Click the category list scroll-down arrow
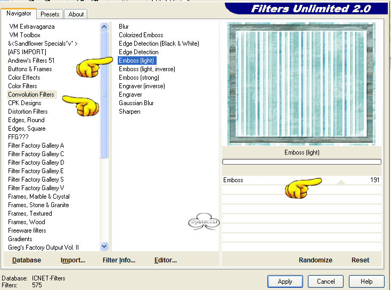This screenshot has width=391, height=290. point(104,246)
